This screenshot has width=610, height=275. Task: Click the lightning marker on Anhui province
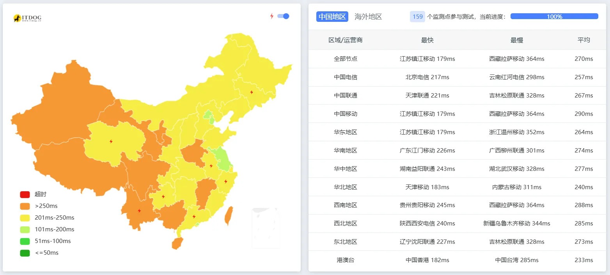pos(212,166)
